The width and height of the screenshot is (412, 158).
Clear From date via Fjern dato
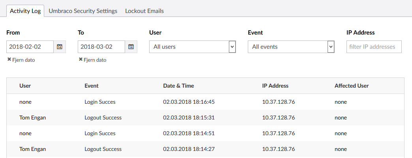[x=21, y=60]
